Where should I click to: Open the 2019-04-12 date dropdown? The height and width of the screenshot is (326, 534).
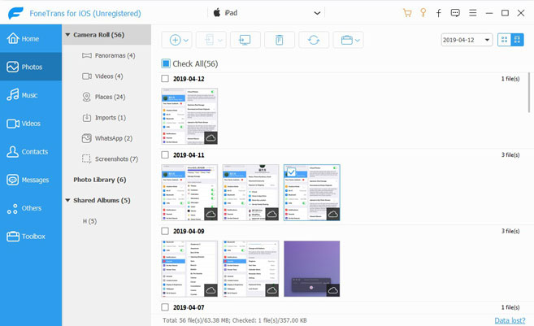point(466,40)
